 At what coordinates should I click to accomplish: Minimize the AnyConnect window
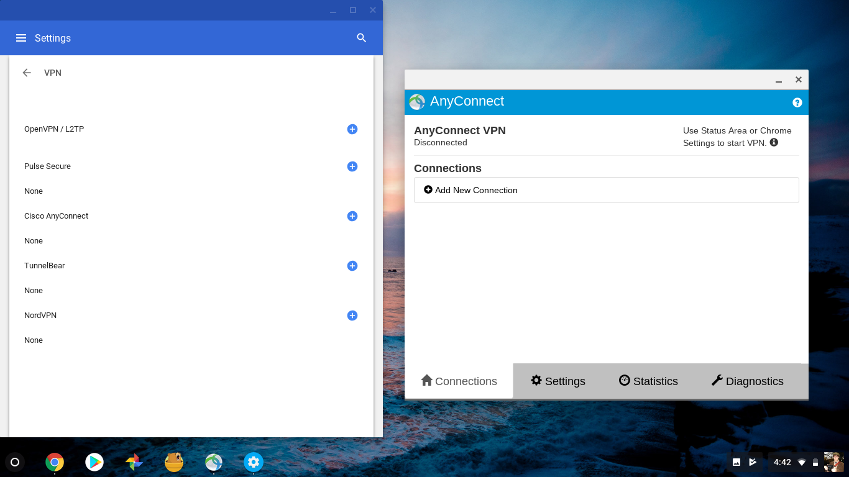pyautogui.click(x=779, y=80)
